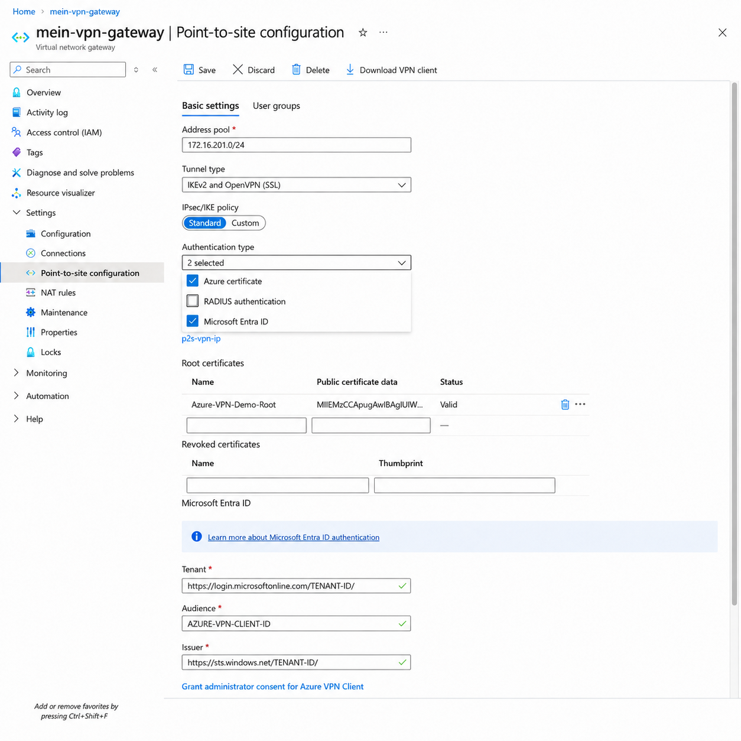The height and width of the screenshot is (741, 741).
Task: Open Learn more about Microsoft Entra ID authentication
Action: (x=294, y=537)
